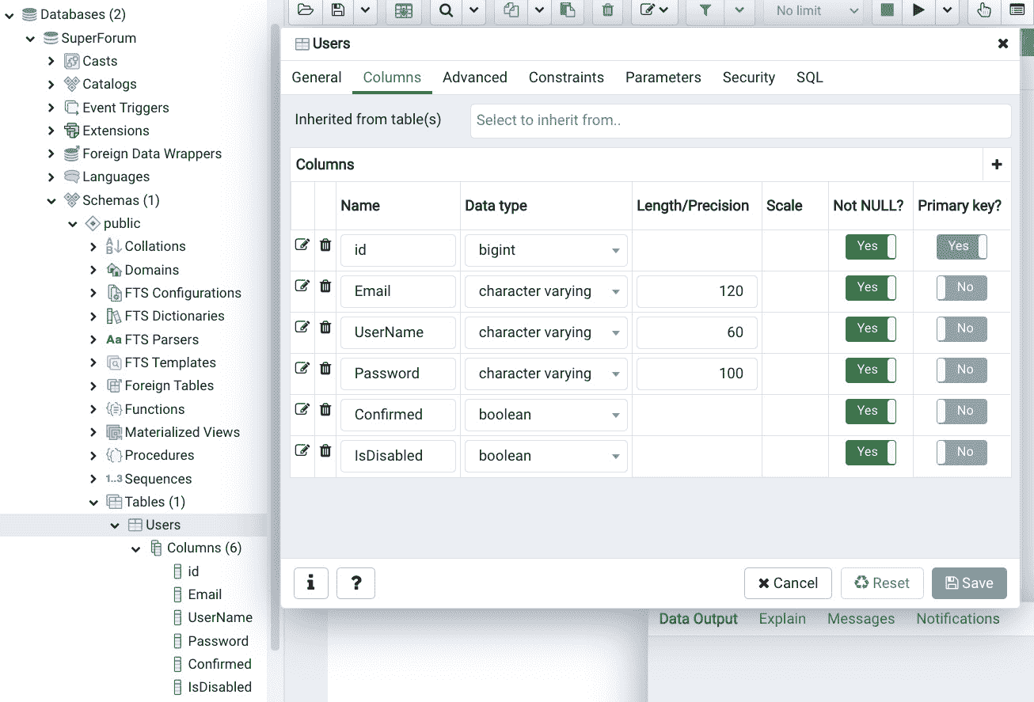Click the search magnifier icon
Viewport: 1034px width, 702px height.
coord(444,11)
